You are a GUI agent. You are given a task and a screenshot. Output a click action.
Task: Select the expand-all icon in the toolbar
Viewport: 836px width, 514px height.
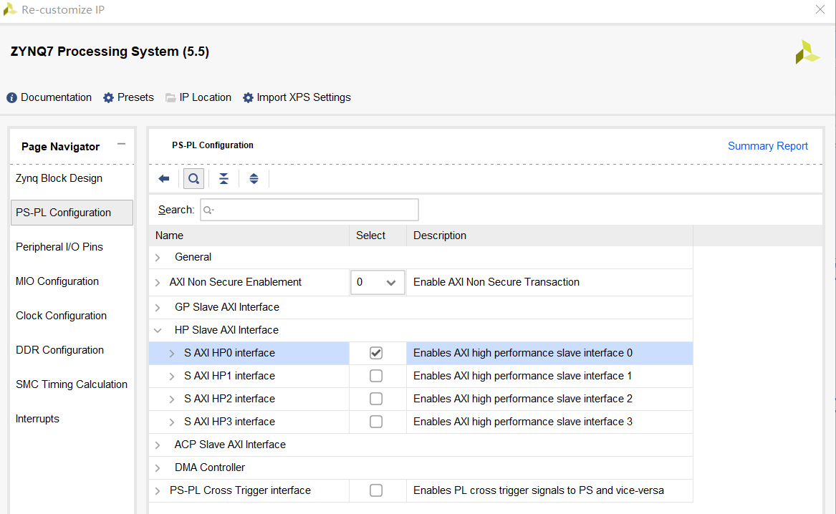tap(254, 178)
